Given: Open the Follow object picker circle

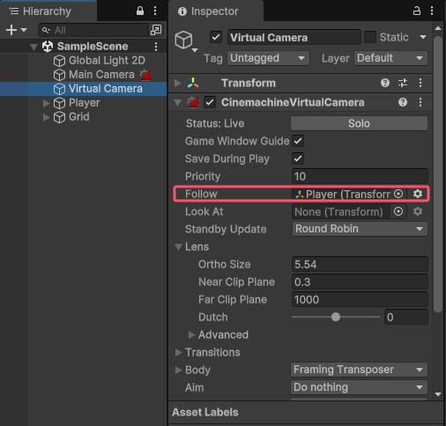Looking at the screenshot, I should [398, 194].
